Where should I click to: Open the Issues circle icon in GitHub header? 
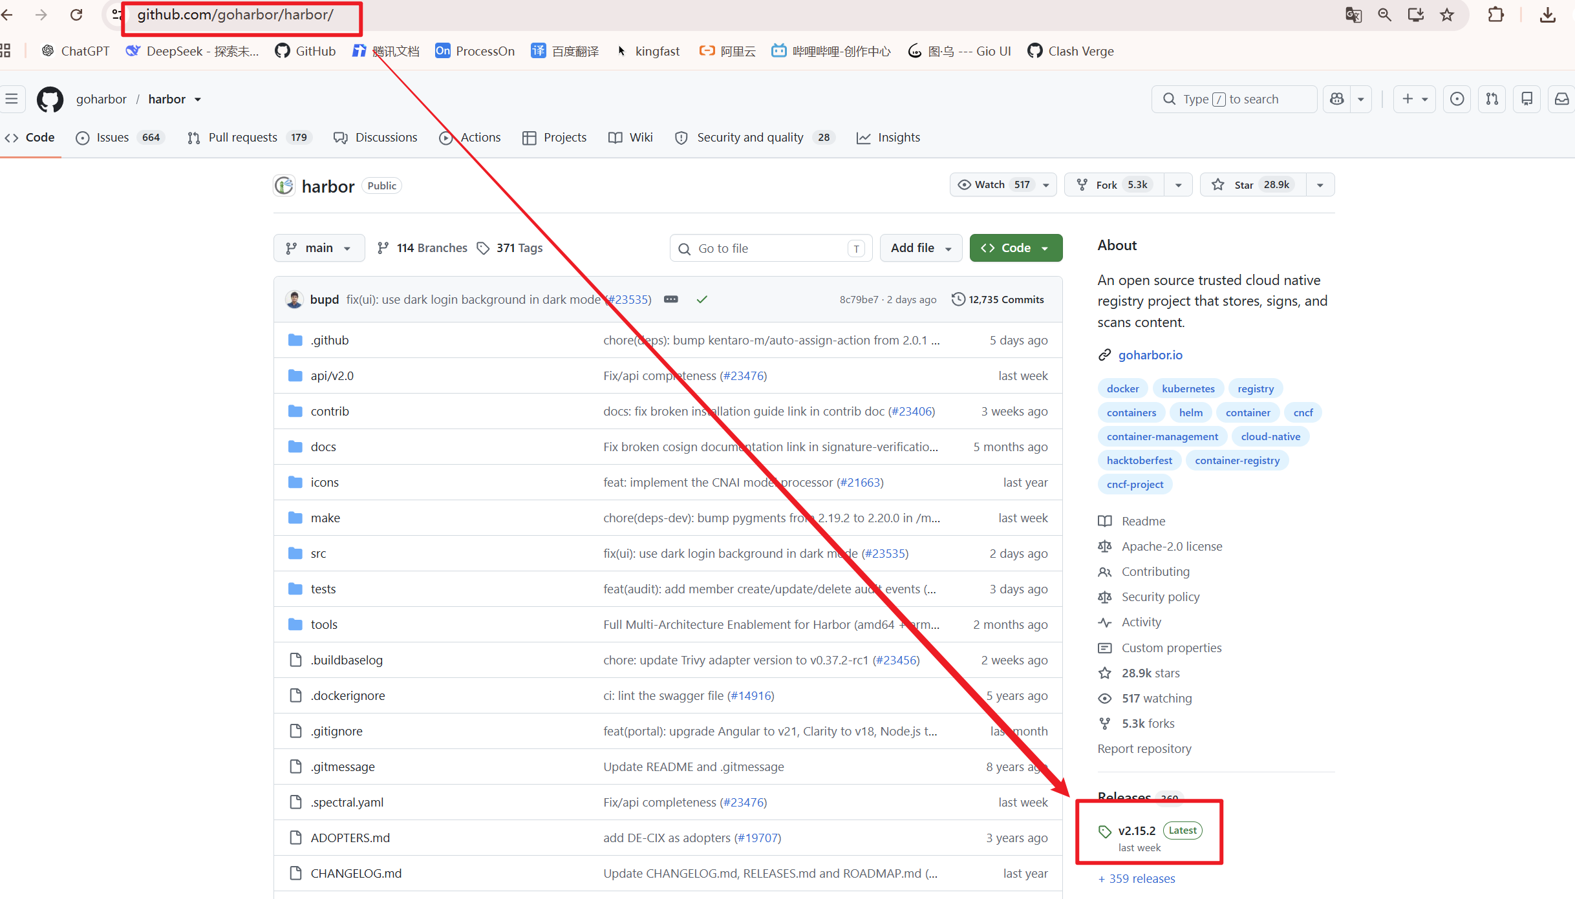[1457, 99]
